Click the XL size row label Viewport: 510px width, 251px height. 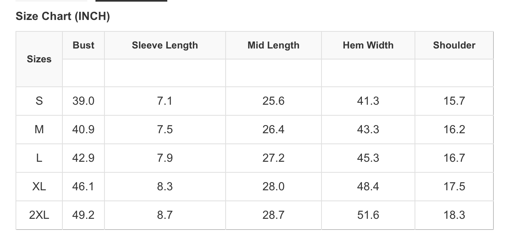tap(39, 187)
